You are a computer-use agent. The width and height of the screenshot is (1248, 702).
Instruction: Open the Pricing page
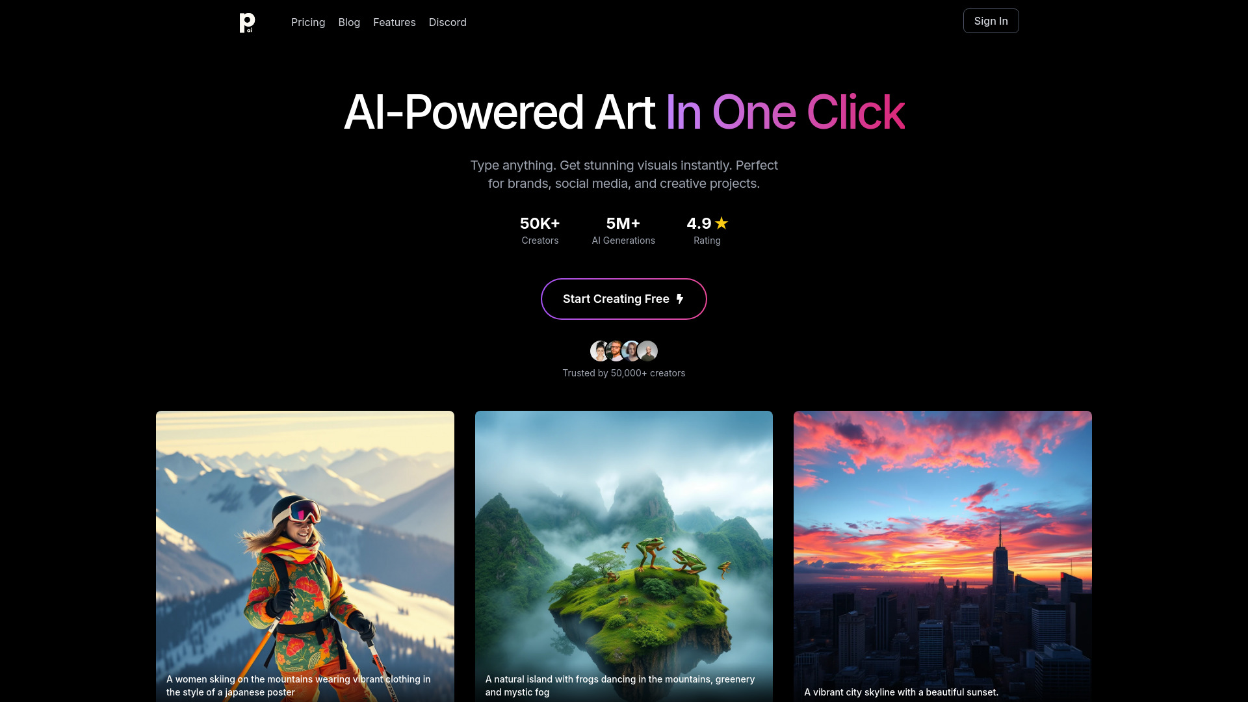point(307,21)
